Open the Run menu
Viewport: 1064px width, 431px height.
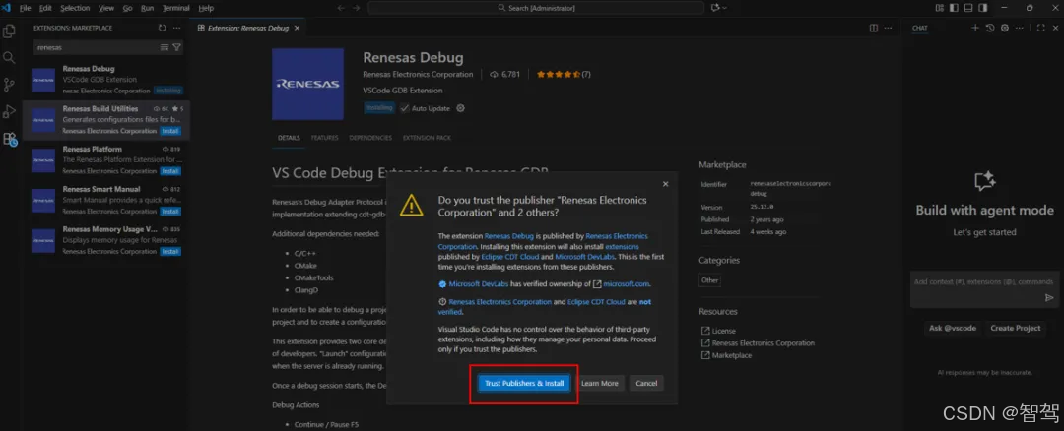point(147,8)
